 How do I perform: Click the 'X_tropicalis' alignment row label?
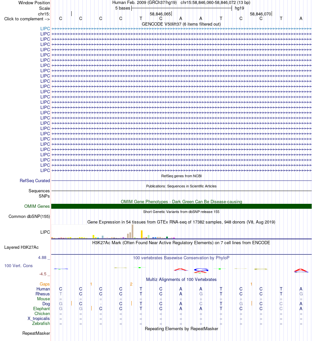pyautogui.click(x=38, y=319)
